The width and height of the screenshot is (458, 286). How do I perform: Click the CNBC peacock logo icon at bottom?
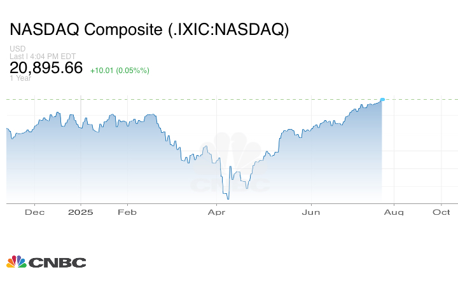(x=16, y=262)
